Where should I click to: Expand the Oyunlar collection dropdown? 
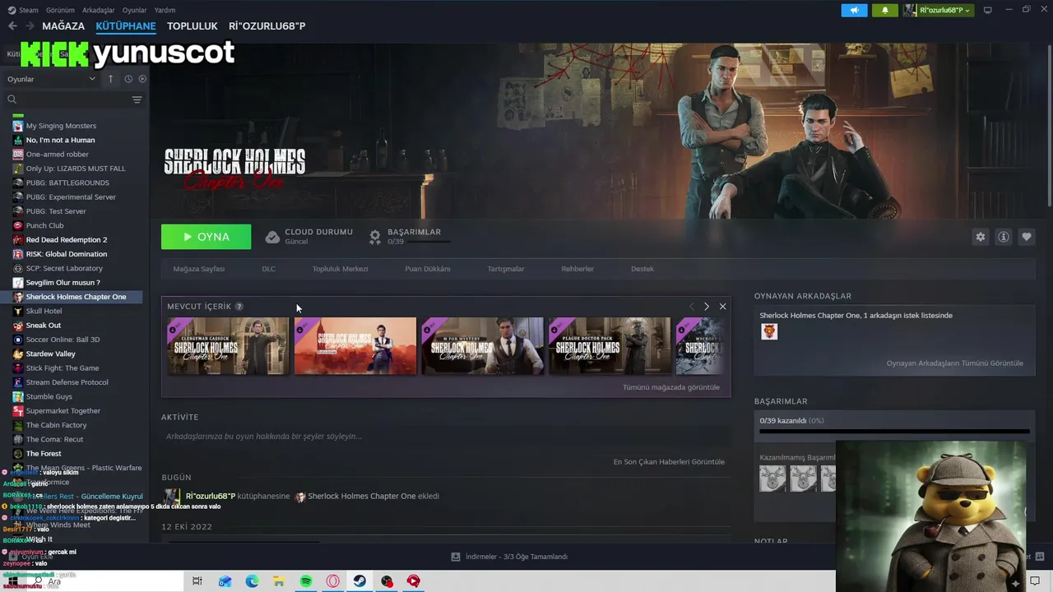click(51, 79)
